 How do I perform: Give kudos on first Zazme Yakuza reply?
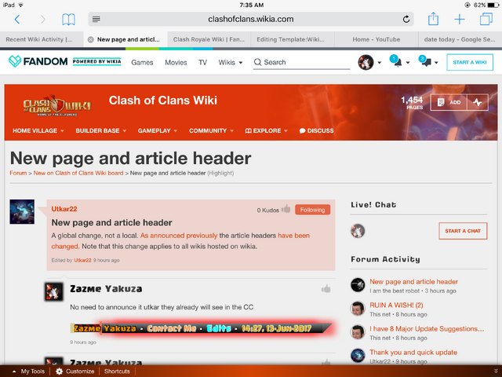click(326, 289)
